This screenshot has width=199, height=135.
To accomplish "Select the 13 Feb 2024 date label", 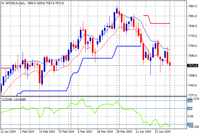I will tap(47, 132).
